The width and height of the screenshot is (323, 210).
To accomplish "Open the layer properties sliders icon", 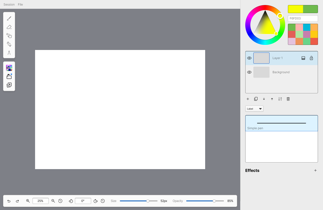I will pos(280,99).
